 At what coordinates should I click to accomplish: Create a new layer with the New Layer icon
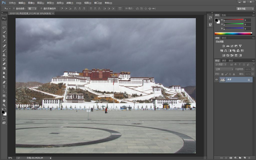(x=244, y=157)
